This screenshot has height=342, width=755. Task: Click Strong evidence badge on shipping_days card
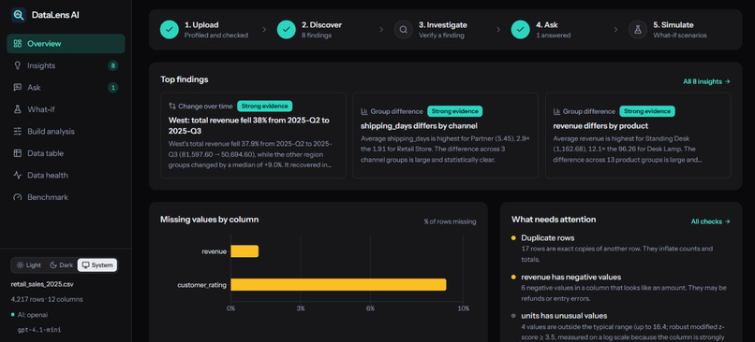coord(455,111)
